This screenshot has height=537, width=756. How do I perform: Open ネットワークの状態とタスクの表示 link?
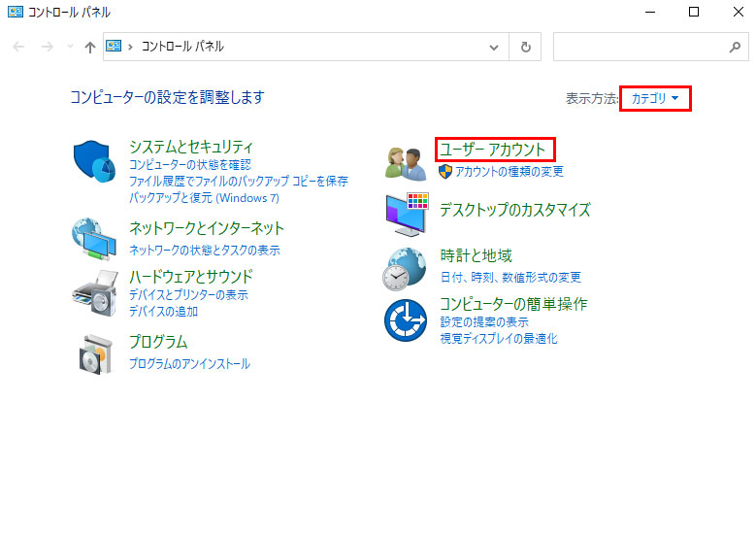pos(205,250)
